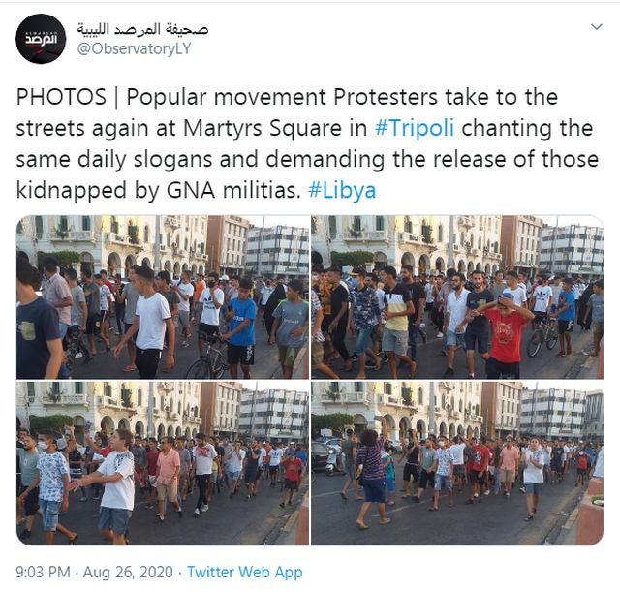Open the top-left protest photo
The width and height of the screenshot is (620, 592).
point(163,297)
